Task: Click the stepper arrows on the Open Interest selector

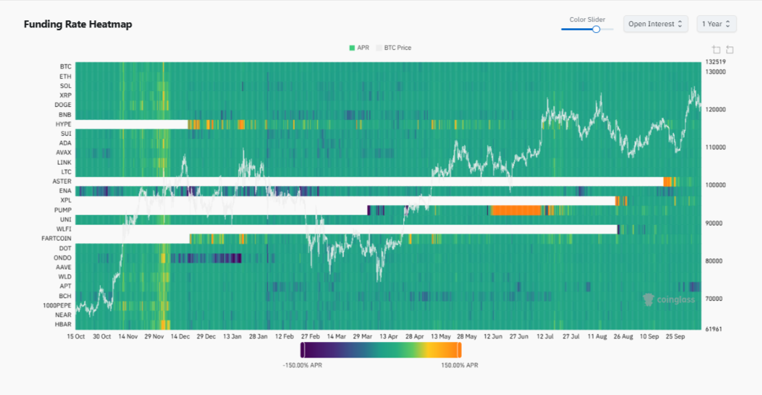Action: 681,24
